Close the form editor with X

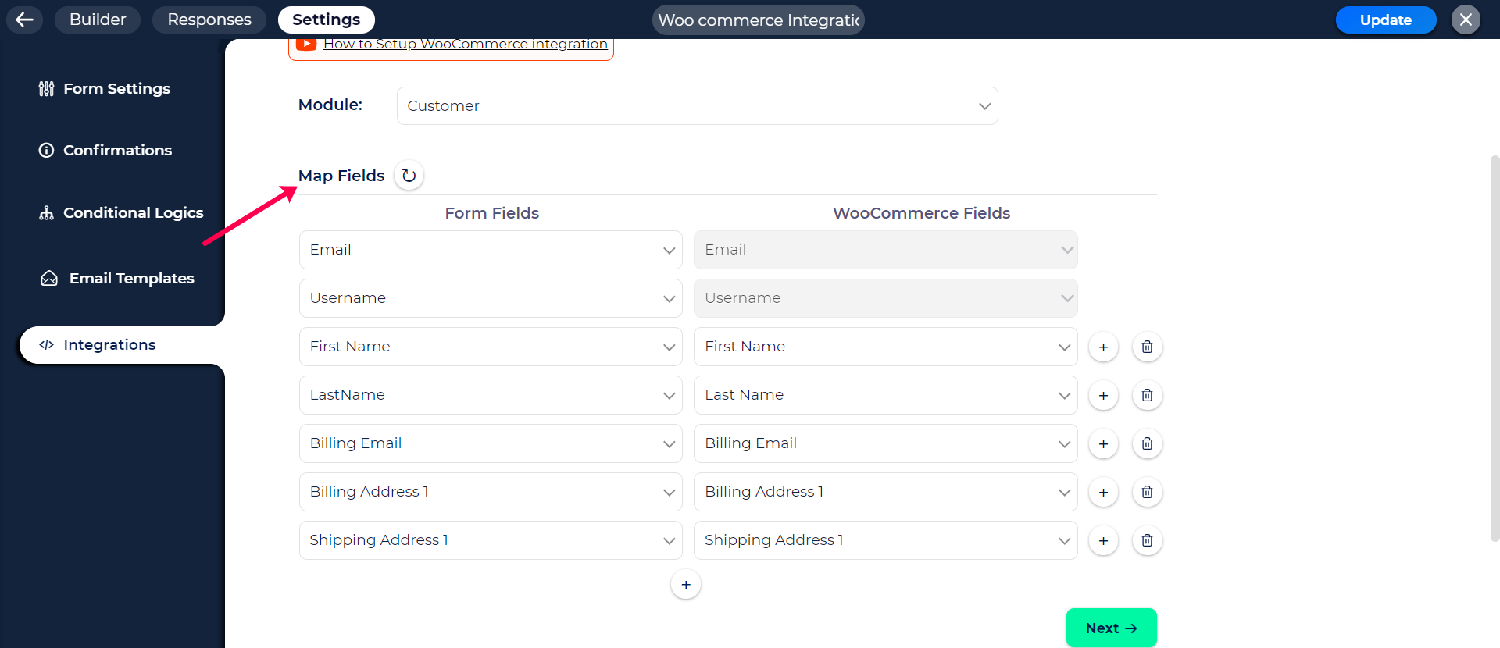1466,20
